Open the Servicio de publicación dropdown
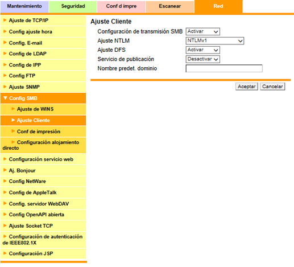The height and width of the screenshot is (267, 294). pyautogui.click(x=202, y=59)
